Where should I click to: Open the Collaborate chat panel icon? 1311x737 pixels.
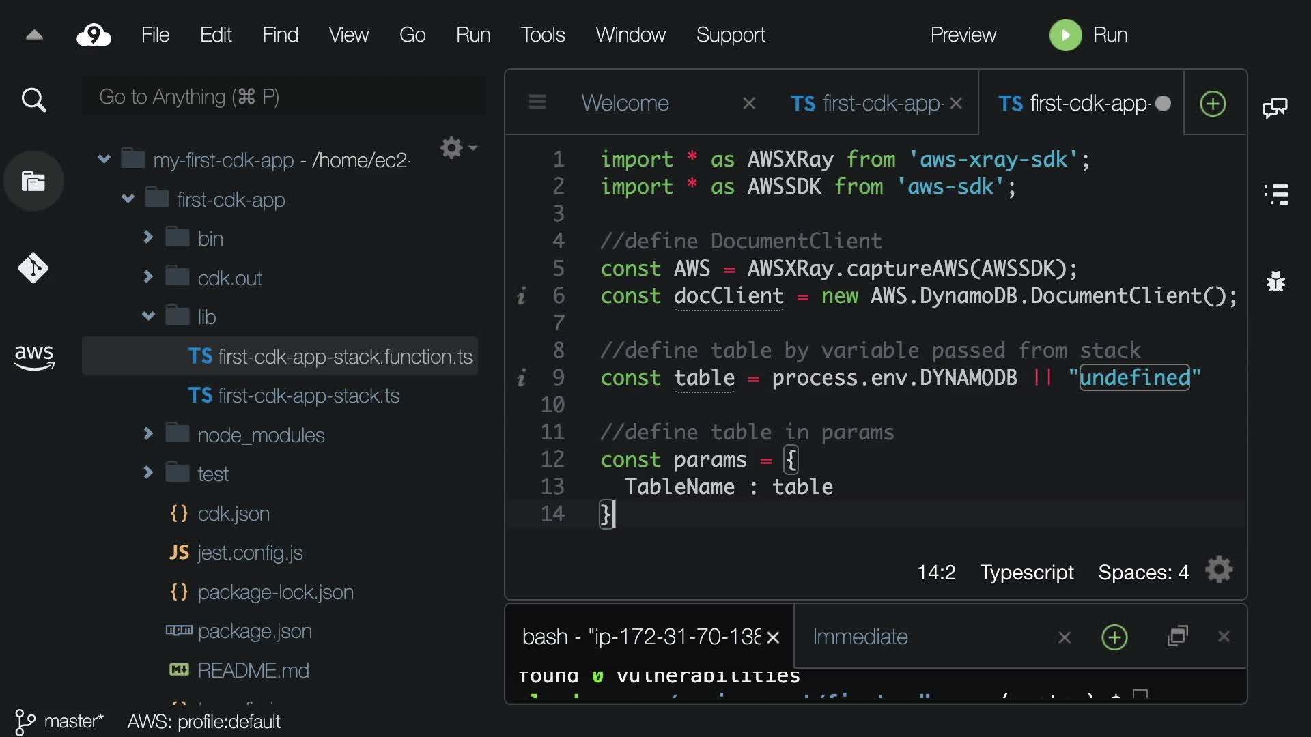[x=1275, y=108]
